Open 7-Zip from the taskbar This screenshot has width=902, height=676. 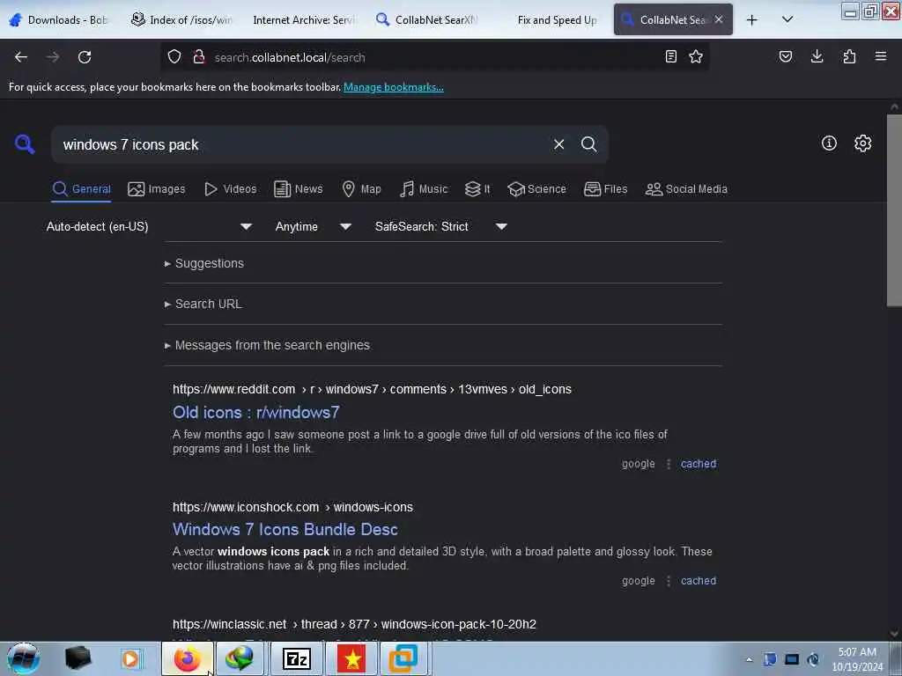tap(297, 658)
